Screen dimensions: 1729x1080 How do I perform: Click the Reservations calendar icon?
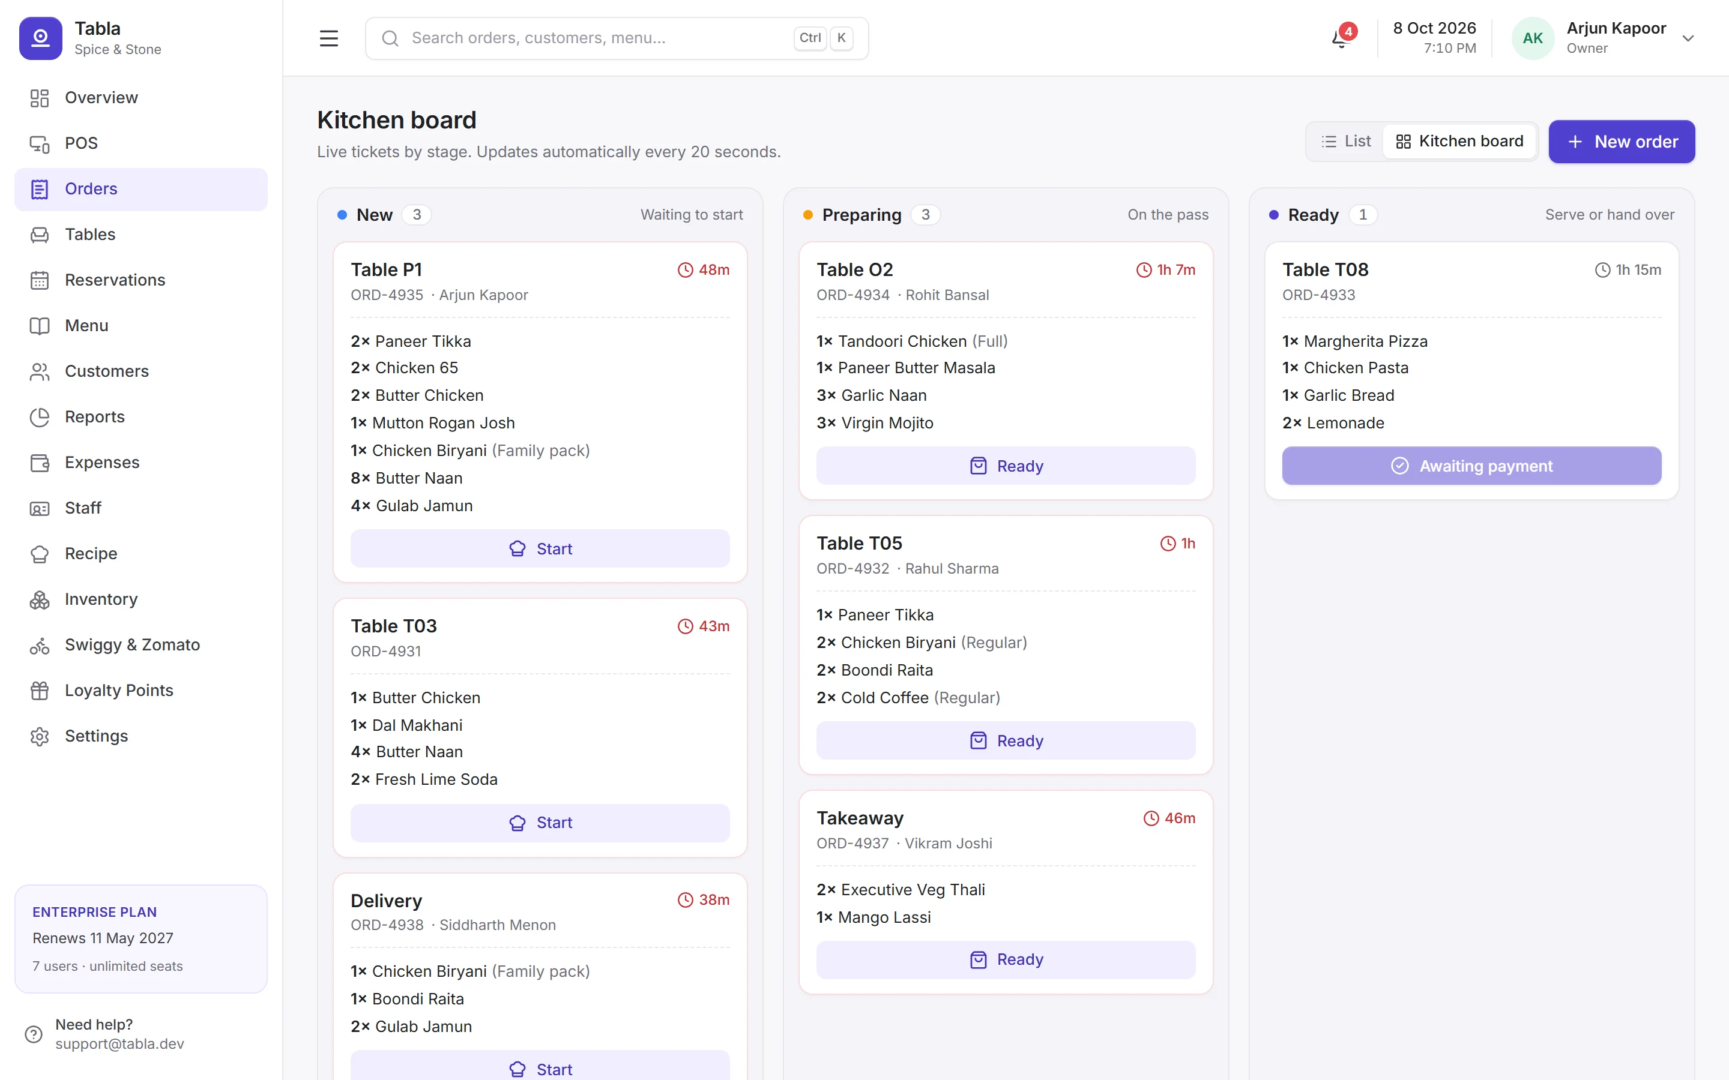39,281
